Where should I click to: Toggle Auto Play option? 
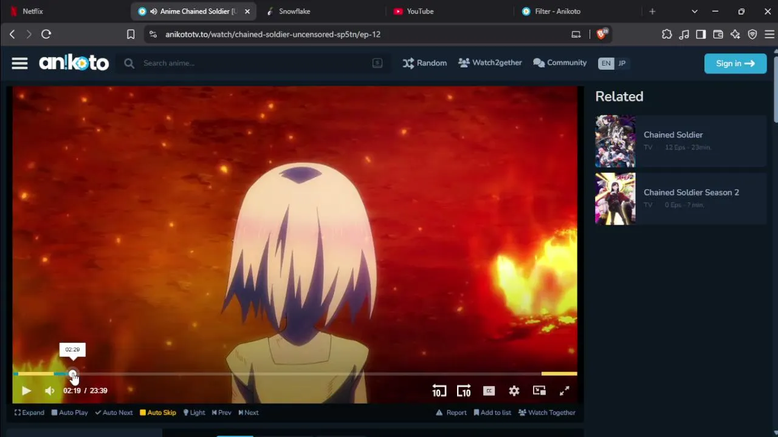click(69, 413)
